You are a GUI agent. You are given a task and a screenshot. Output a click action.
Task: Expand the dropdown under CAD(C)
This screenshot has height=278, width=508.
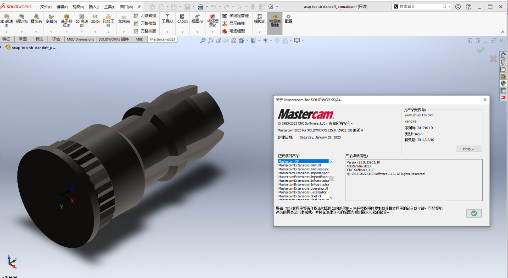[182, 32]
